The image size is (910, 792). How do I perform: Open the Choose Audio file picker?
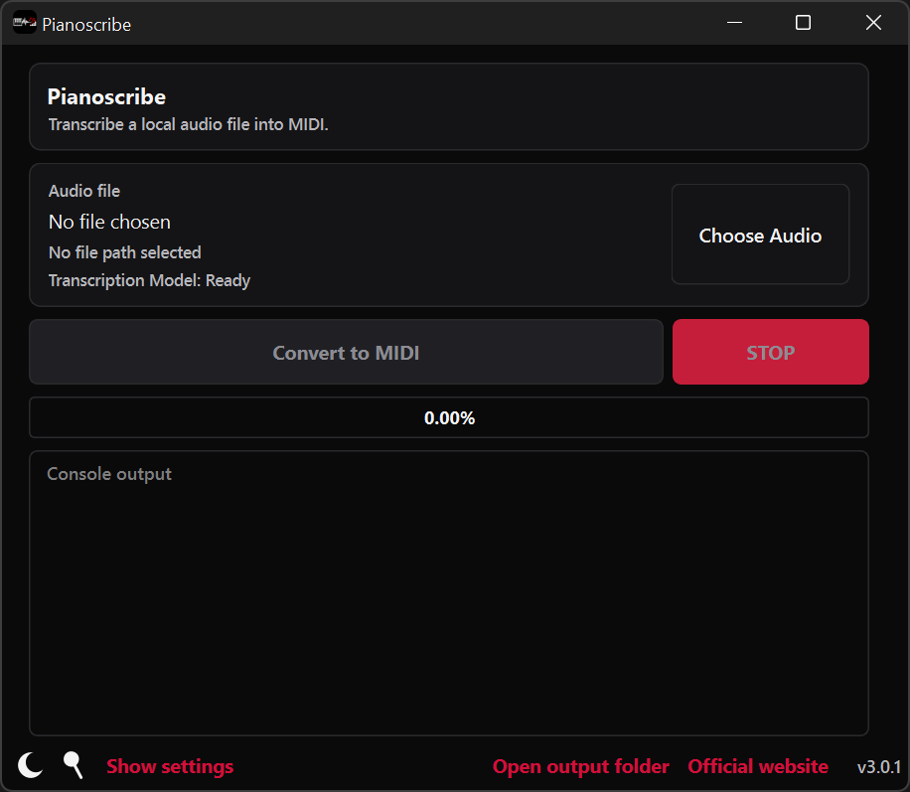coord(760,235)
